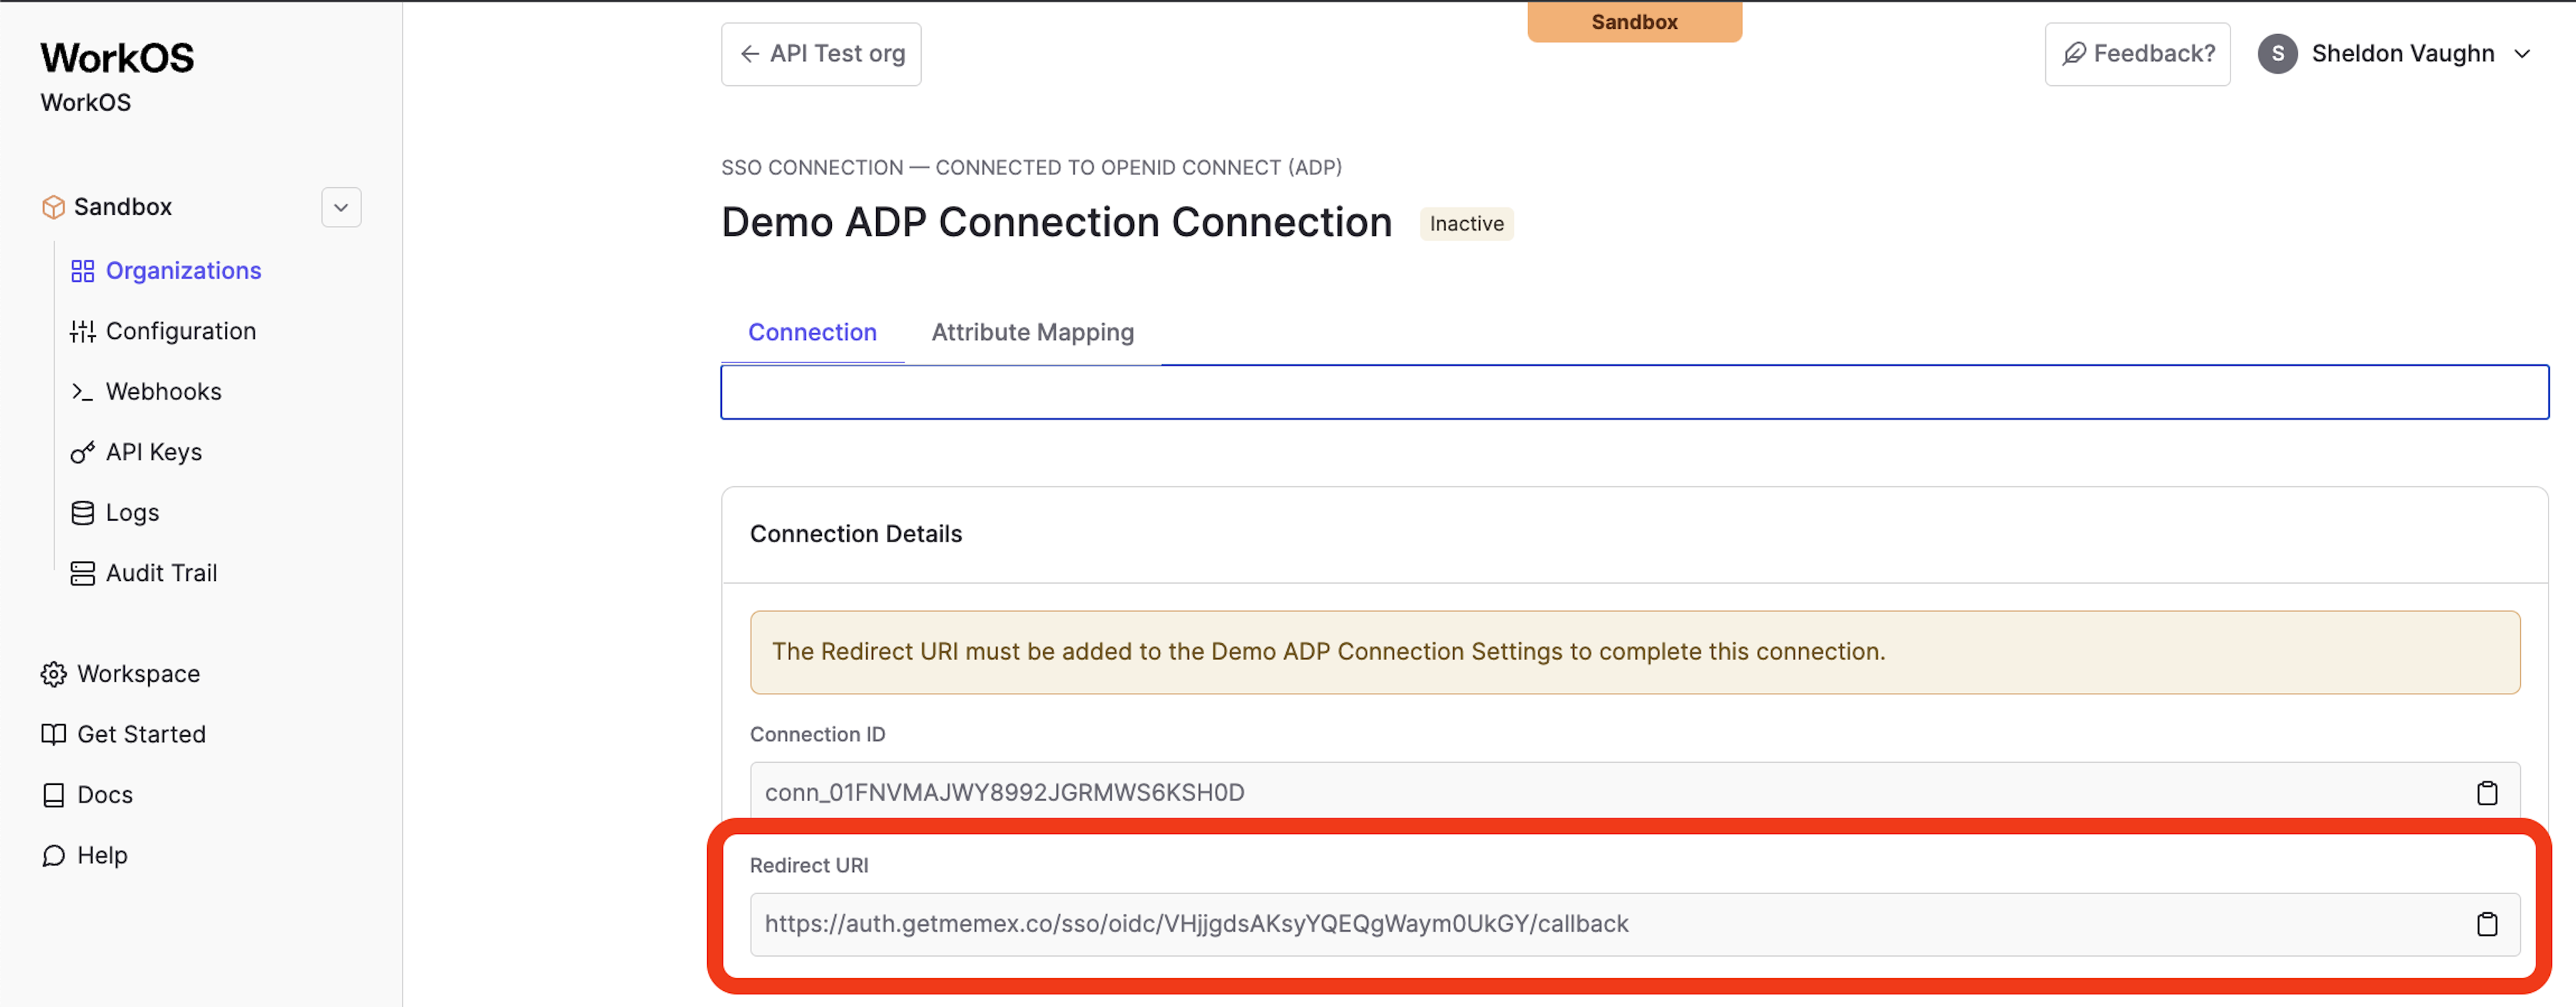
Task: Click the Webhooks terminal icon
Action: (x=82, y=392)
